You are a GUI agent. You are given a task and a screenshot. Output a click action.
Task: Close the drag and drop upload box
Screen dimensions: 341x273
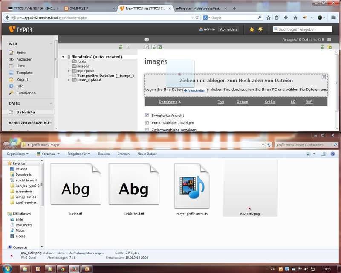click(324, 77)
